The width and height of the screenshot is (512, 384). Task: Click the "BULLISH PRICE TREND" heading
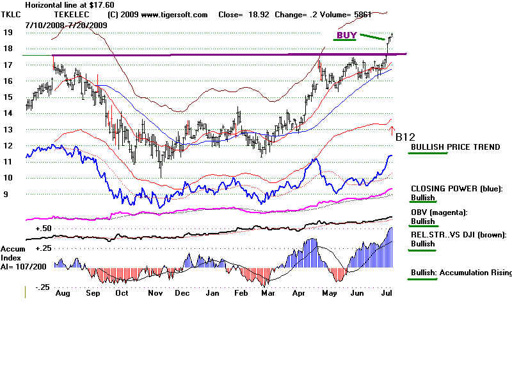click(456, 147)
